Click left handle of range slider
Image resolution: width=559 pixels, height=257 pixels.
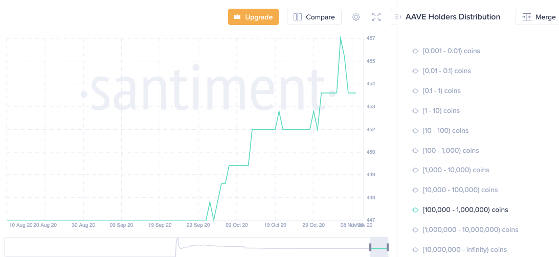tap(370, 247)
